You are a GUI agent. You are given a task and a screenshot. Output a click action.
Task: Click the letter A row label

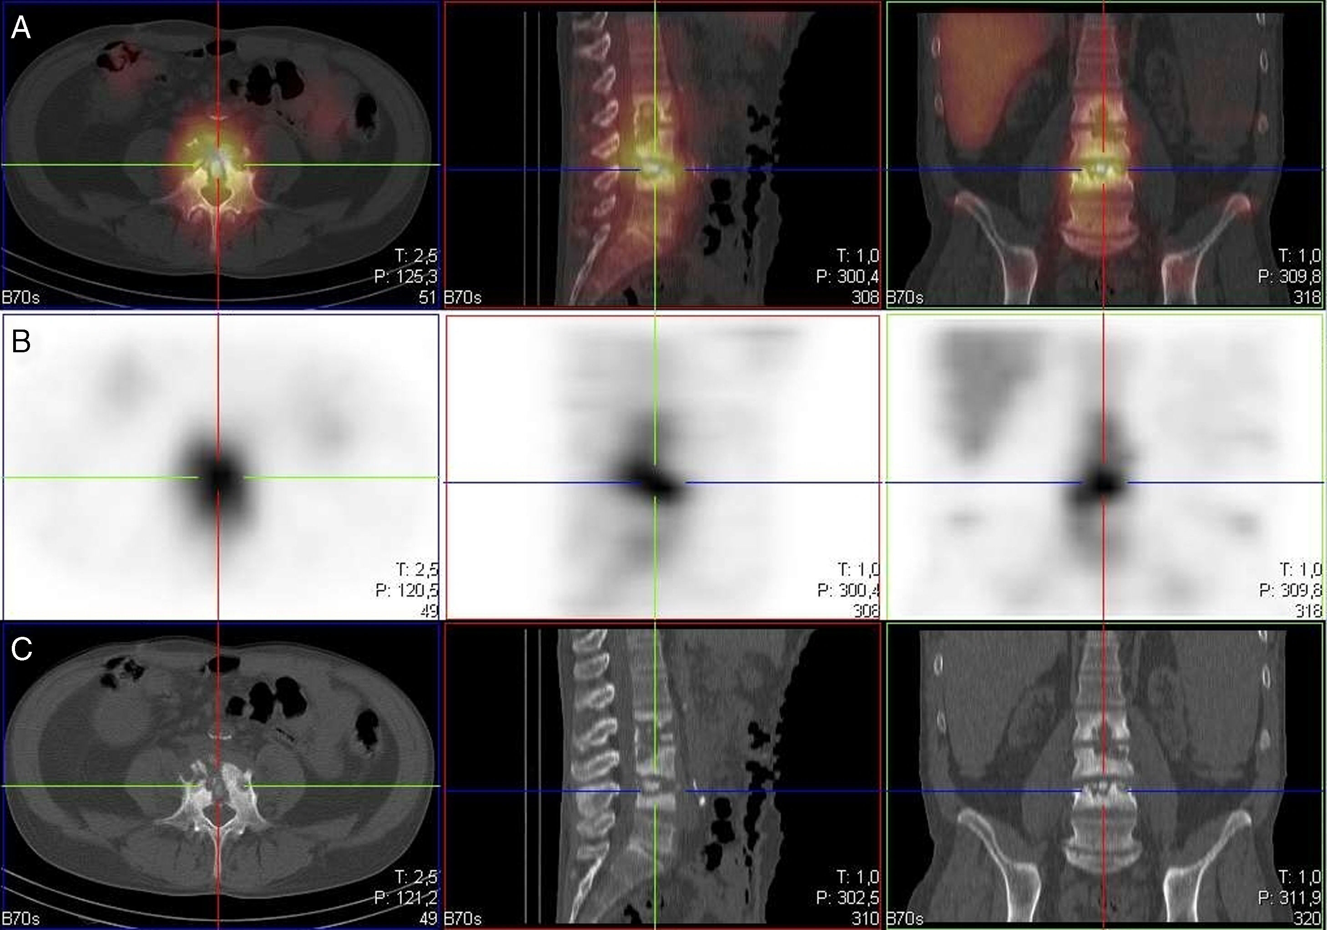[x=21, y=28]
